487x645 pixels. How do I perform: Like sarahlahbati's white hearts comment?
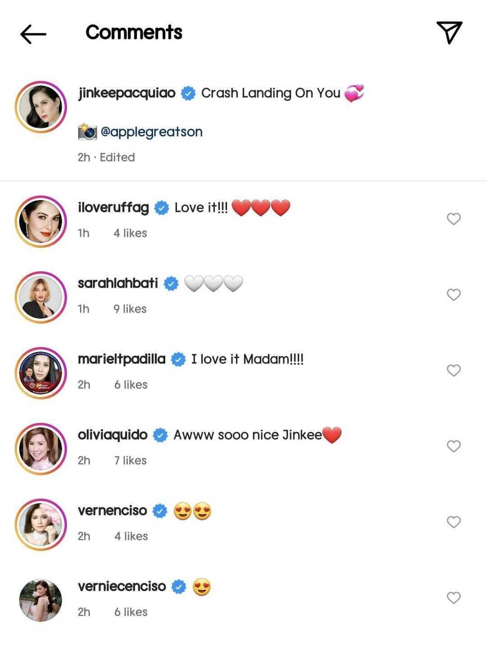(454, 294)
